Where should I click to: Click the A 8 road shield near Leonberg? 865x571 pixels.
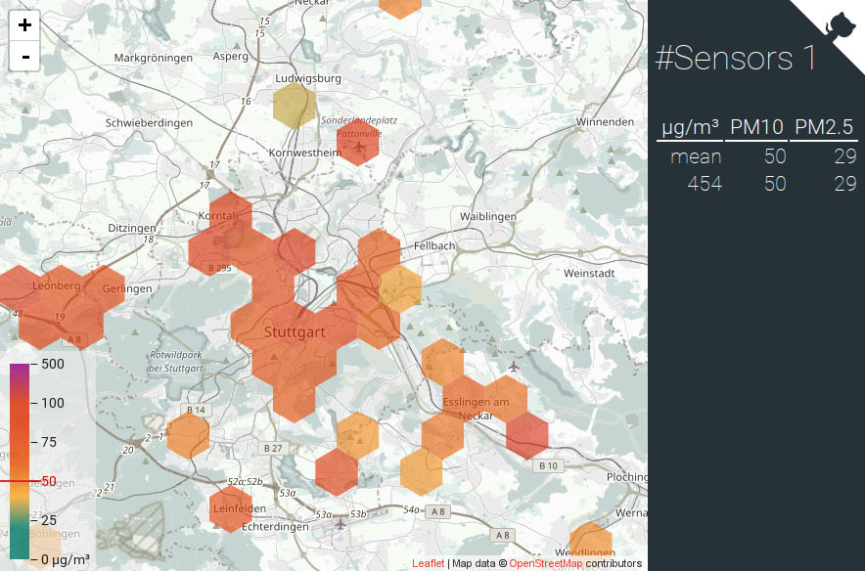pyautogui.click(x=74, y=339)
